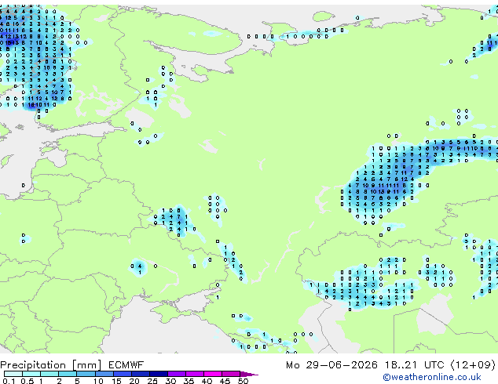Image resolution: width=498 pixels, height=384 pixels.
Task: Pick the 15–20 mm blue legend segment
Action: (123, 374)
